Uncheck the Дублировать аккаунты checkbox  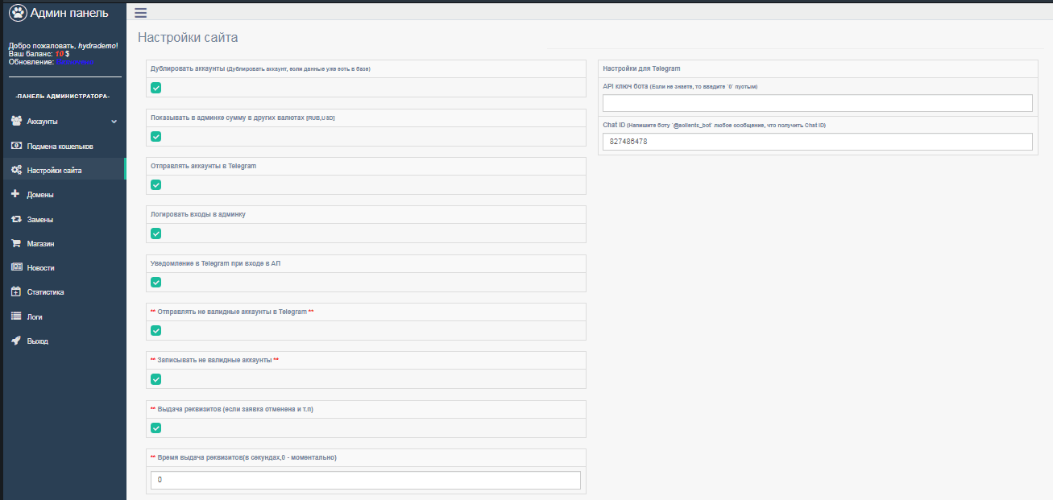pos(156,88)
